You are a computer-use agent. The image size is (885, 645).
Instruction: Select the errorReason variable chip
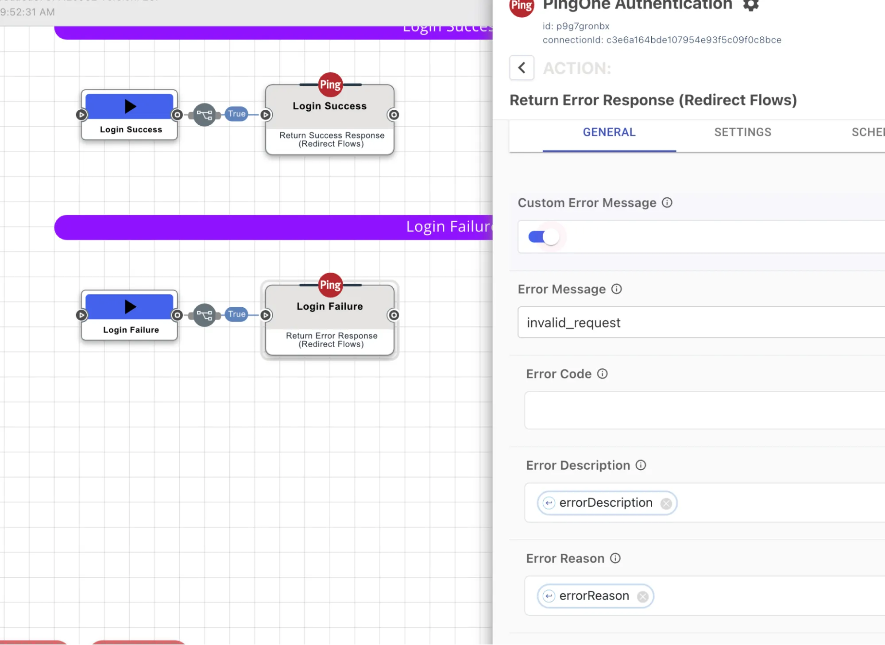coord(595,596)
